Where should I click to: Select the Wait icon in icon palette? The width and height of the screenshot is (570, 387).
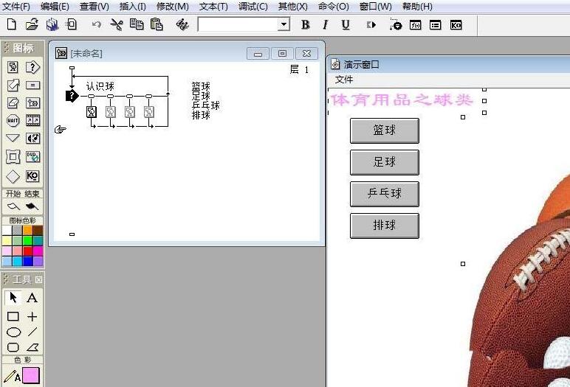13,121
